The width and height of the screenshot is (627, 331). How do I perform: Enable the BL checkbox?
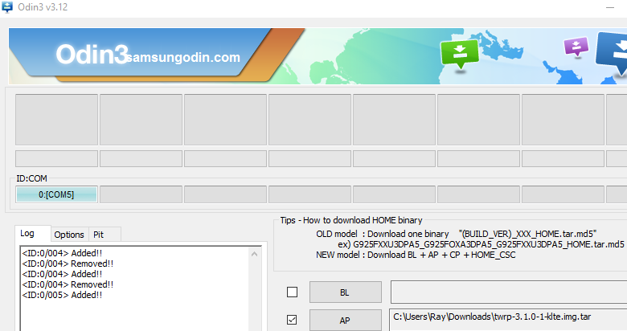293,292
